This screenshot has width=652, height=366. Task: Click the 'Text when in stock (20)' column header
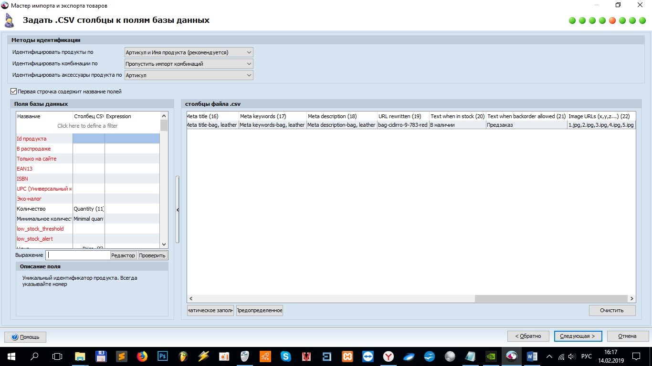click(457, 116)
